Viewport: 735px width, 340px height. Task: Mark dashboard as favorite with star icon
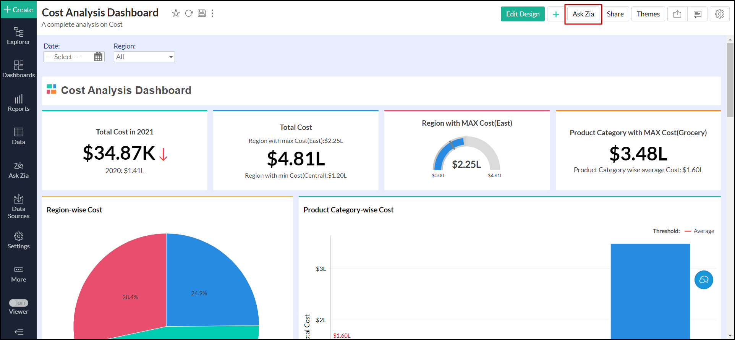(x=176, y=13)
